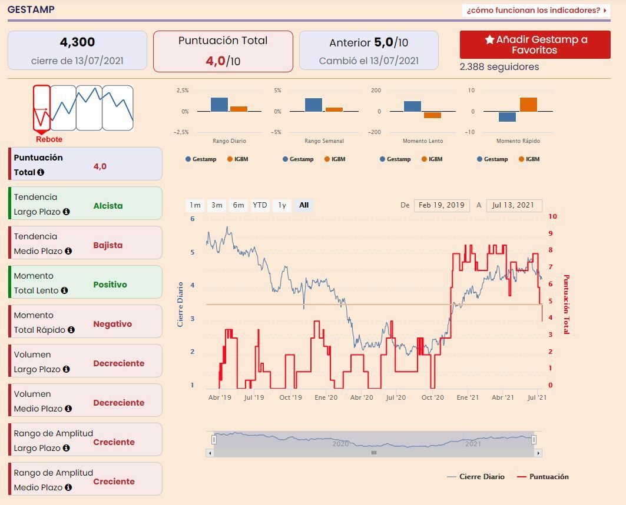Click the Negativo momentum value
The width and height of the screenshot is (626, 505).
coord(112,324)
